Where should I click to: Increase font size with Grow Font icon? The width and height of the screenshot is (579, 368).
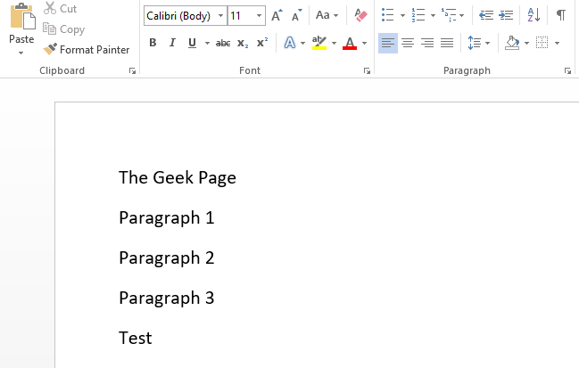pos(277,15)
